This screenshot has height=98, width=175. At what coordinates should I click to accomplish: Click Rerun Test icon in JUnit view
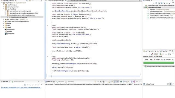click(161, 54)
